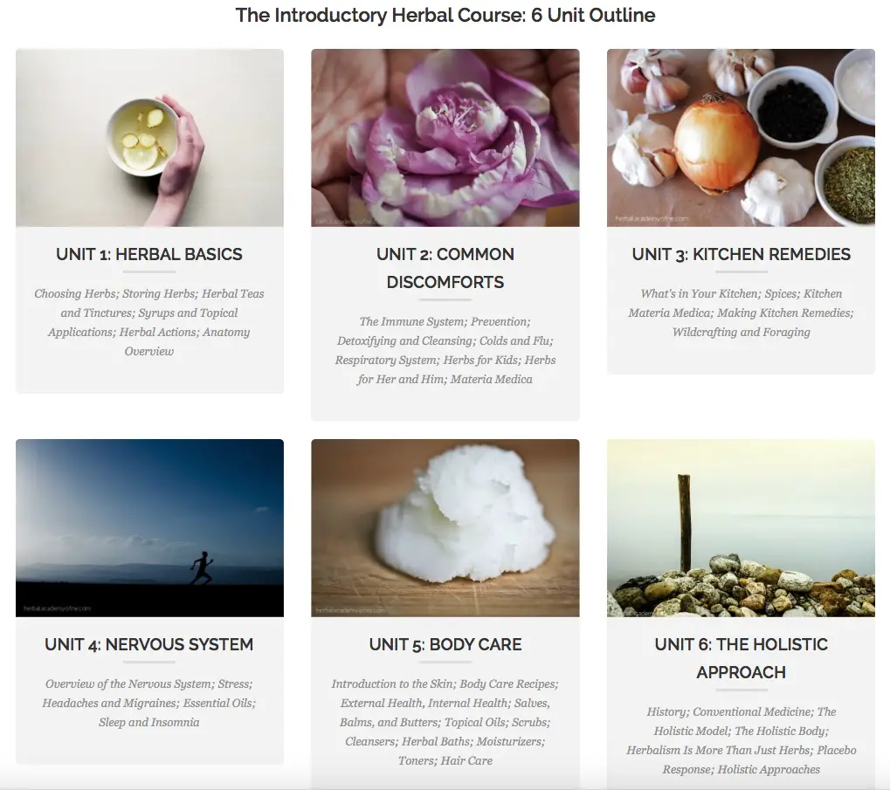Select Unit 3: Kitchen Remedies heading
Image resolution: width=890 pixels, height=790 pixels.
tap(741, 254)
